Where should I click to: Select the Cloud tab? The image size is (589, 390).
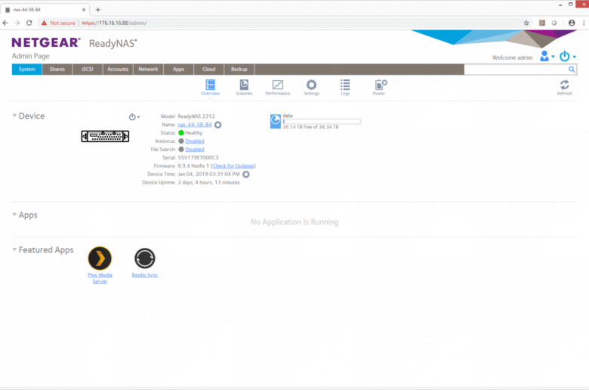coord(209,70)
